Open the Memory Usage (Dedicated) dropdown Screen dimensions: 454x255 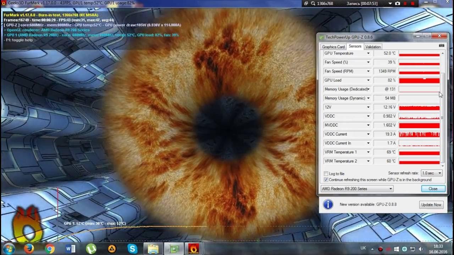coord(368,89)
